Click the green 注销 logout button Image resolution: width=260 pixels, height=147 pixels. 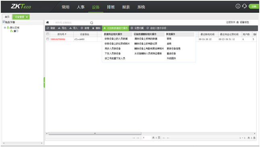coord(254,6)
